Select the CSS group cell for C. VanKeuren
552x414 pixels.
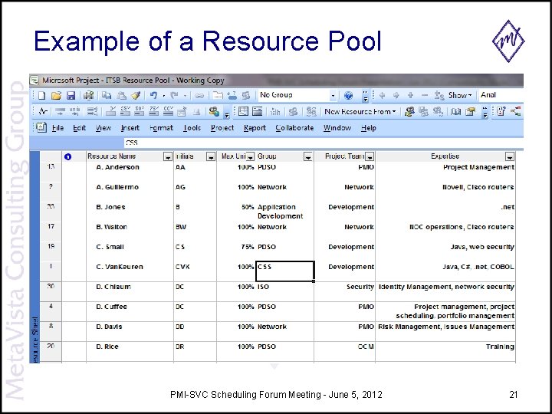(x=284, y=271)
